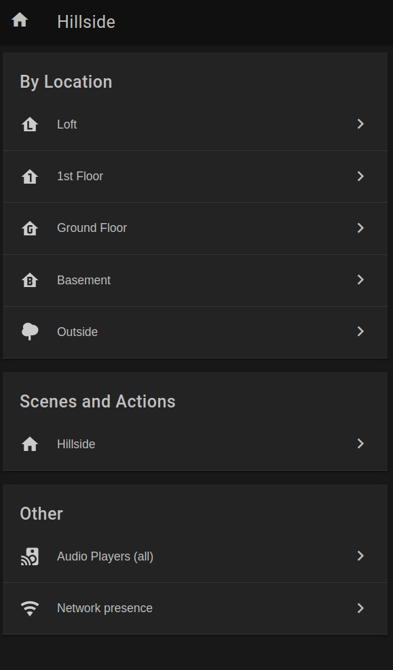
Task: Click the Outside tree icon
Action: (x=30, y=331)
